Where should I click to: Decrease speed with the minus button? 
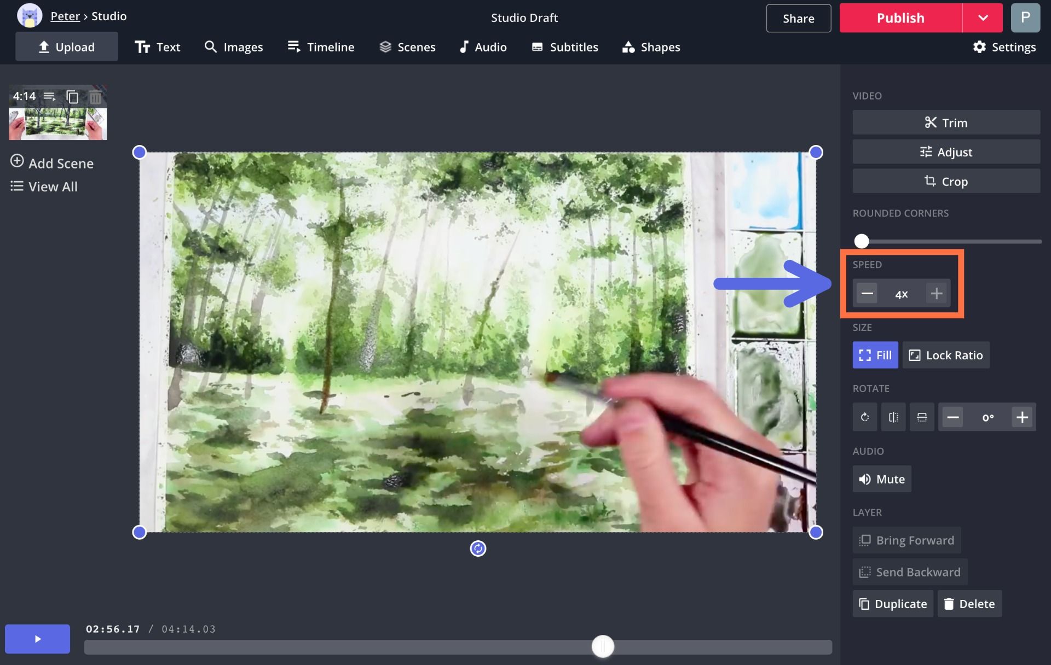pos(867,294)
